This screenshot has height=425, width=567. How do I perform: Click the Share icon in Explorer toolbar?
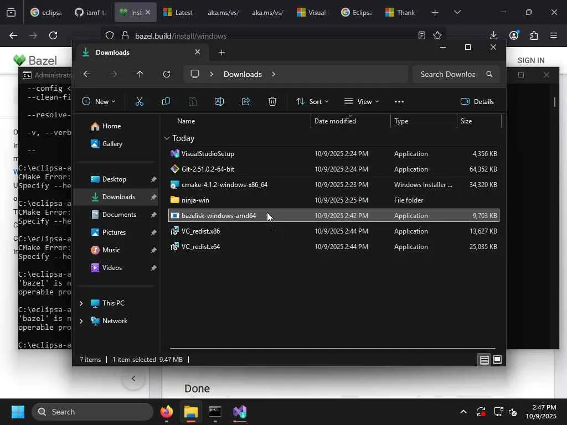tap(246, 102)
